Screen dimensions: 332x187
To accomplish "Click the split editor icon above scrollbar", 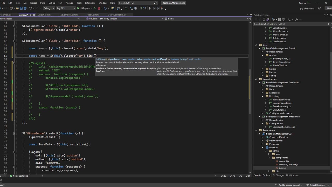I will [250, 19].
